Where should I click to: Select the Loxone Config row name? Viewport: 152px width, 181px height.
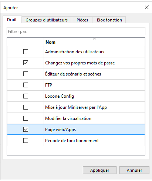60,96
